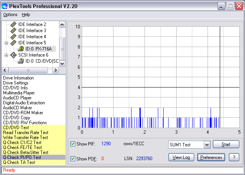Viewport: 245px width, 175px height.
Task: Select IDE Interface 4 in the tree
Action: [x=32, y=37]
